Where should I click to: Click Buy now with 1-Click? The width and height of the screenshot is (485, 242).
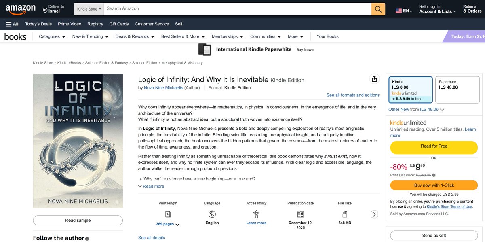(434, 185)
